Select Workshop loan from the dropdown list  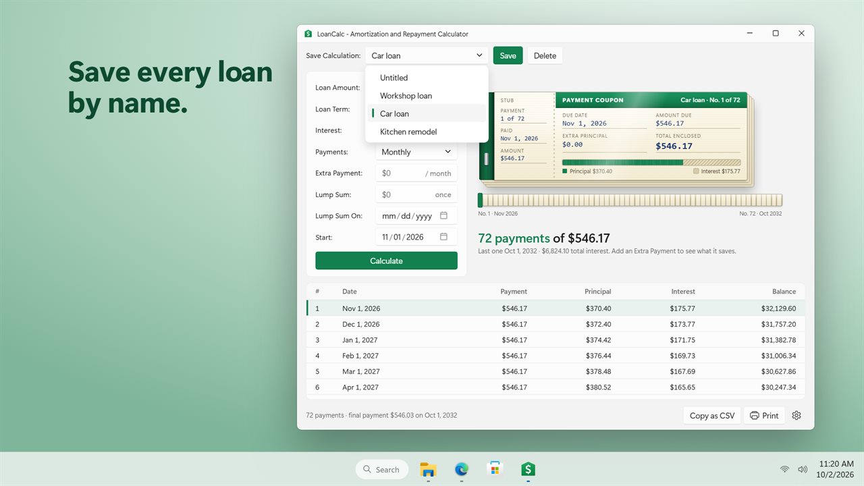coord(427,96)
